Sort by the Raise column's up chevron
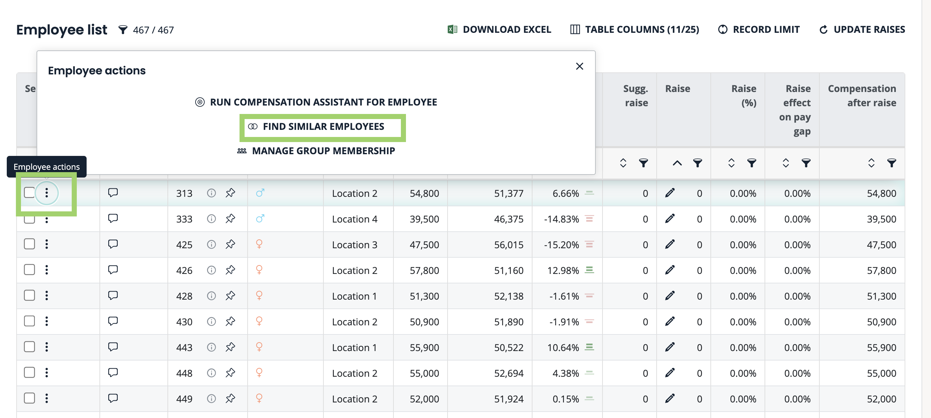The height and width of the screenshot is (418, 931). point(677,163)
